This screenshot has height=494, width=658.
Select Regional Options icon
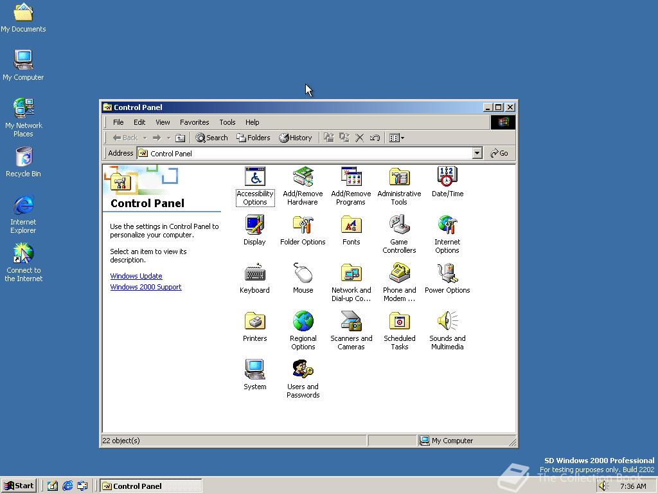click(x=303, y=331)
